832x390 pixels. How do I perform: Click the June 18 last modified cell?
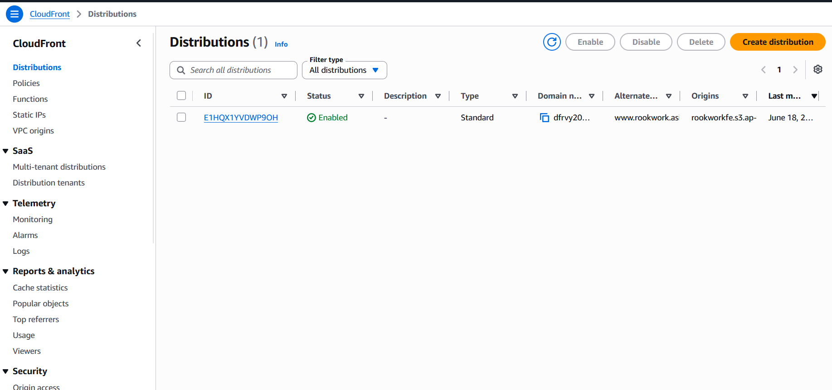point(790,118)
